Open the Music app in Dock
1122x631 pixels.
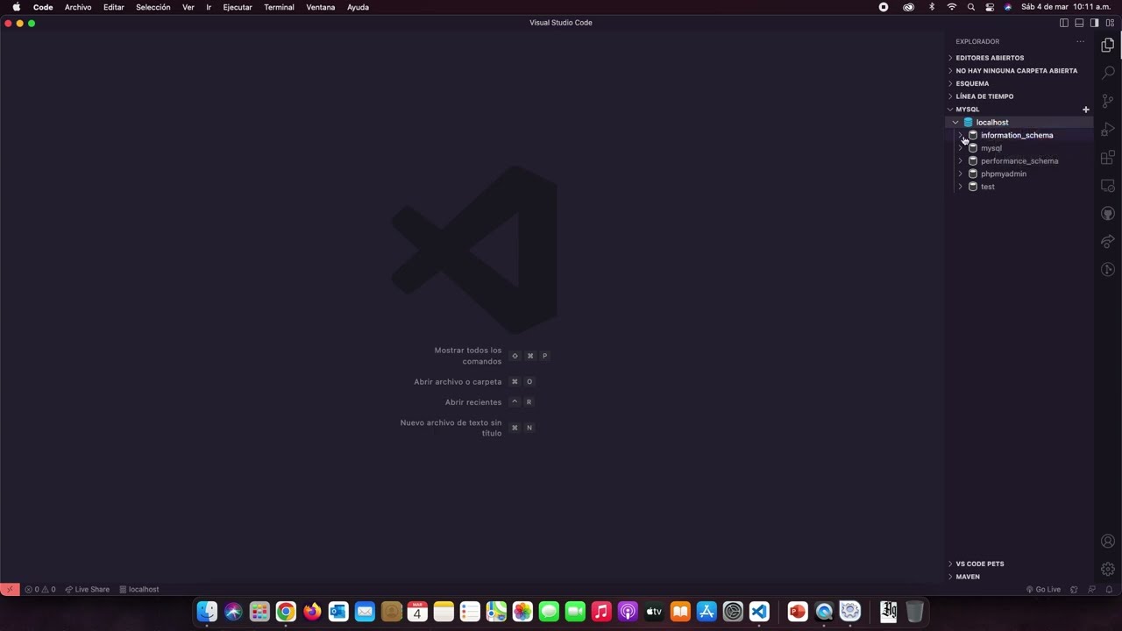click(x=601, y=612)
